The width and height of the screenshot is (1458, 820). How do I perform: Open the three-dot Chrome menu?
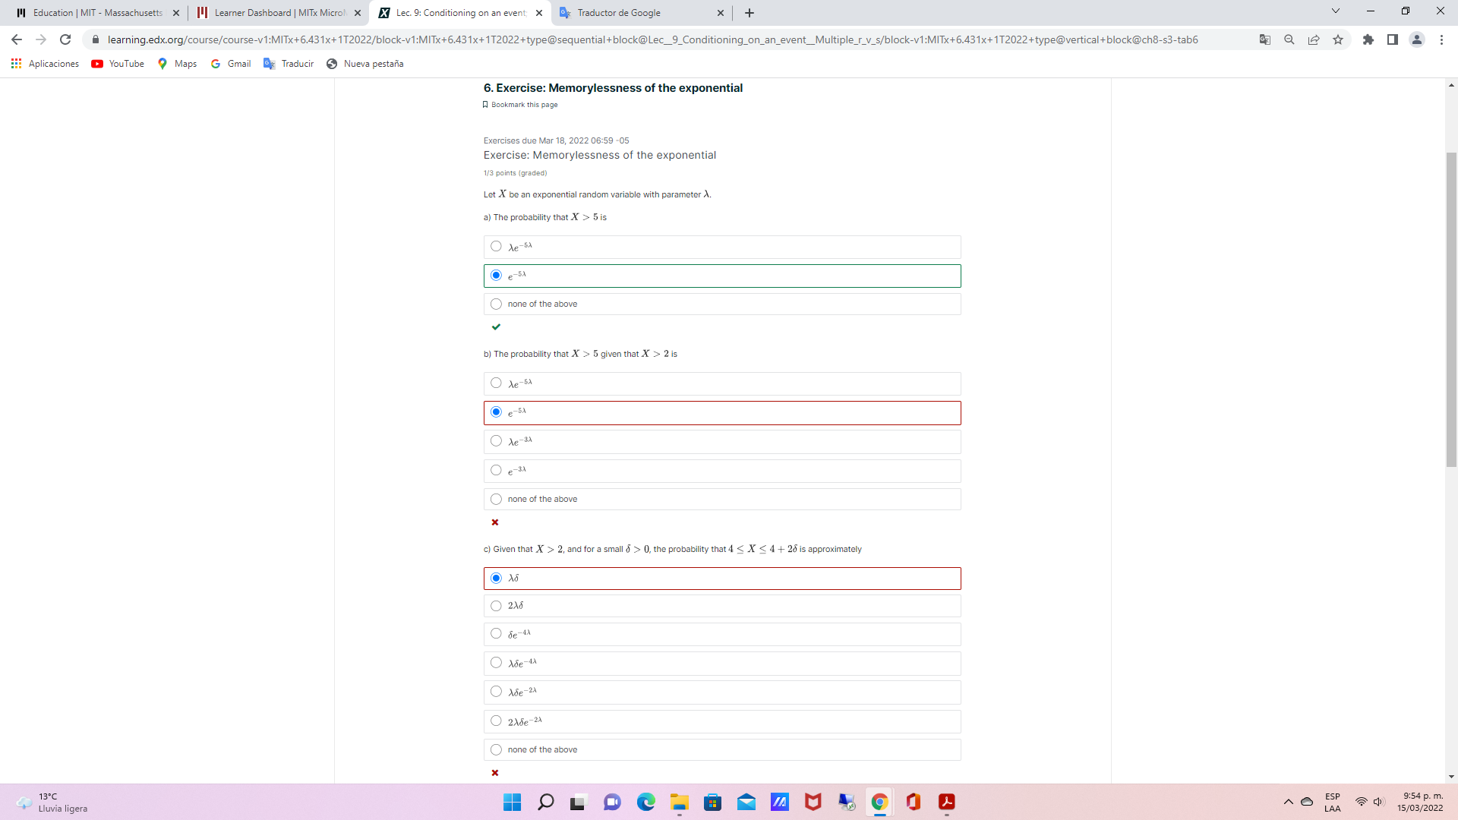click(x=1442, y=39)
